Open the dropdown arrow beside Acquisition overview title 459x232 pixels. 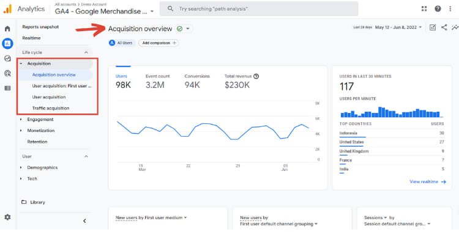pos(188,29)
